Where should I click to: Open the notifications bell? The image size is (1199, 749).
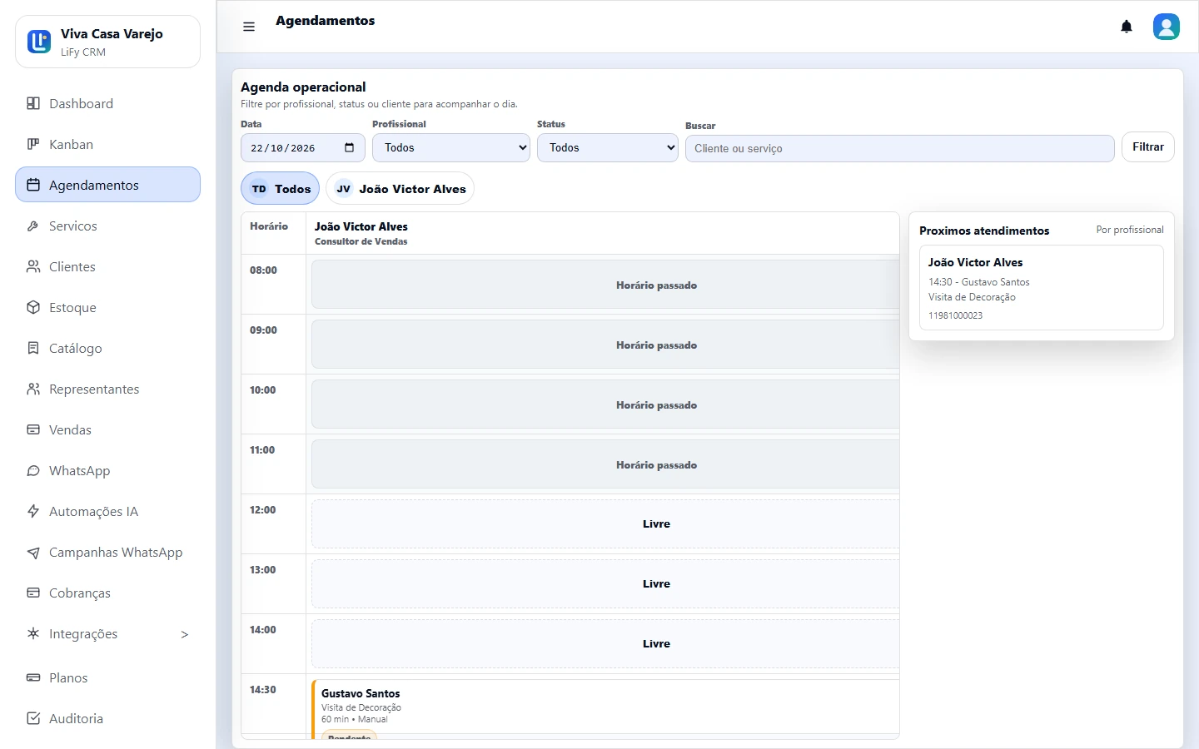click(x=1127, y=27)
